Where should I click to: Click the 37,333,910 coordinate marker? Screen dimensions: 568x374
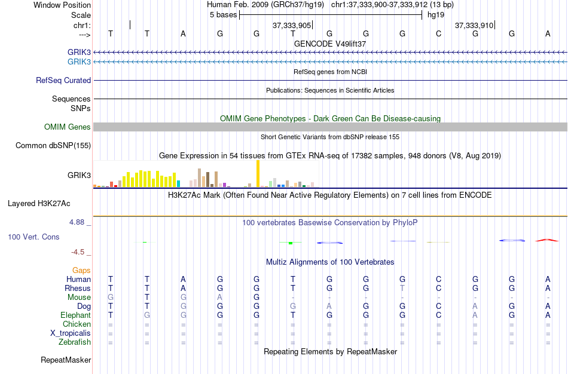[x=474, y=25]
